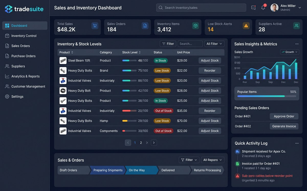Click the boxed last-page arrow button
The height and width of the screenshot is (191, 307).
click(x=154, y=143)
